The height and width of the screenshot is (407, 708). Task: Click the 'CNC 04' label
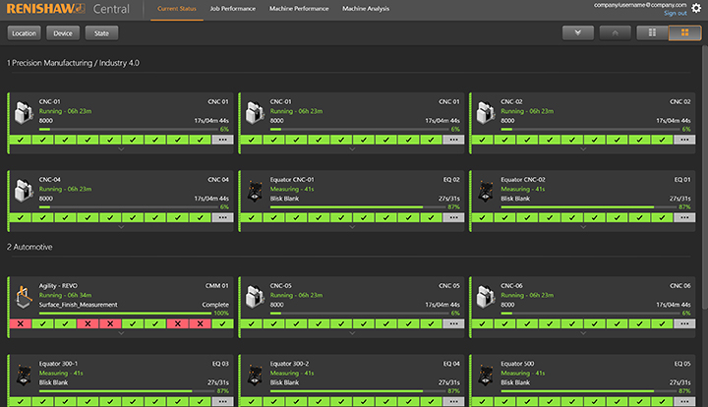pyautogui.click(x=218, y=179)
